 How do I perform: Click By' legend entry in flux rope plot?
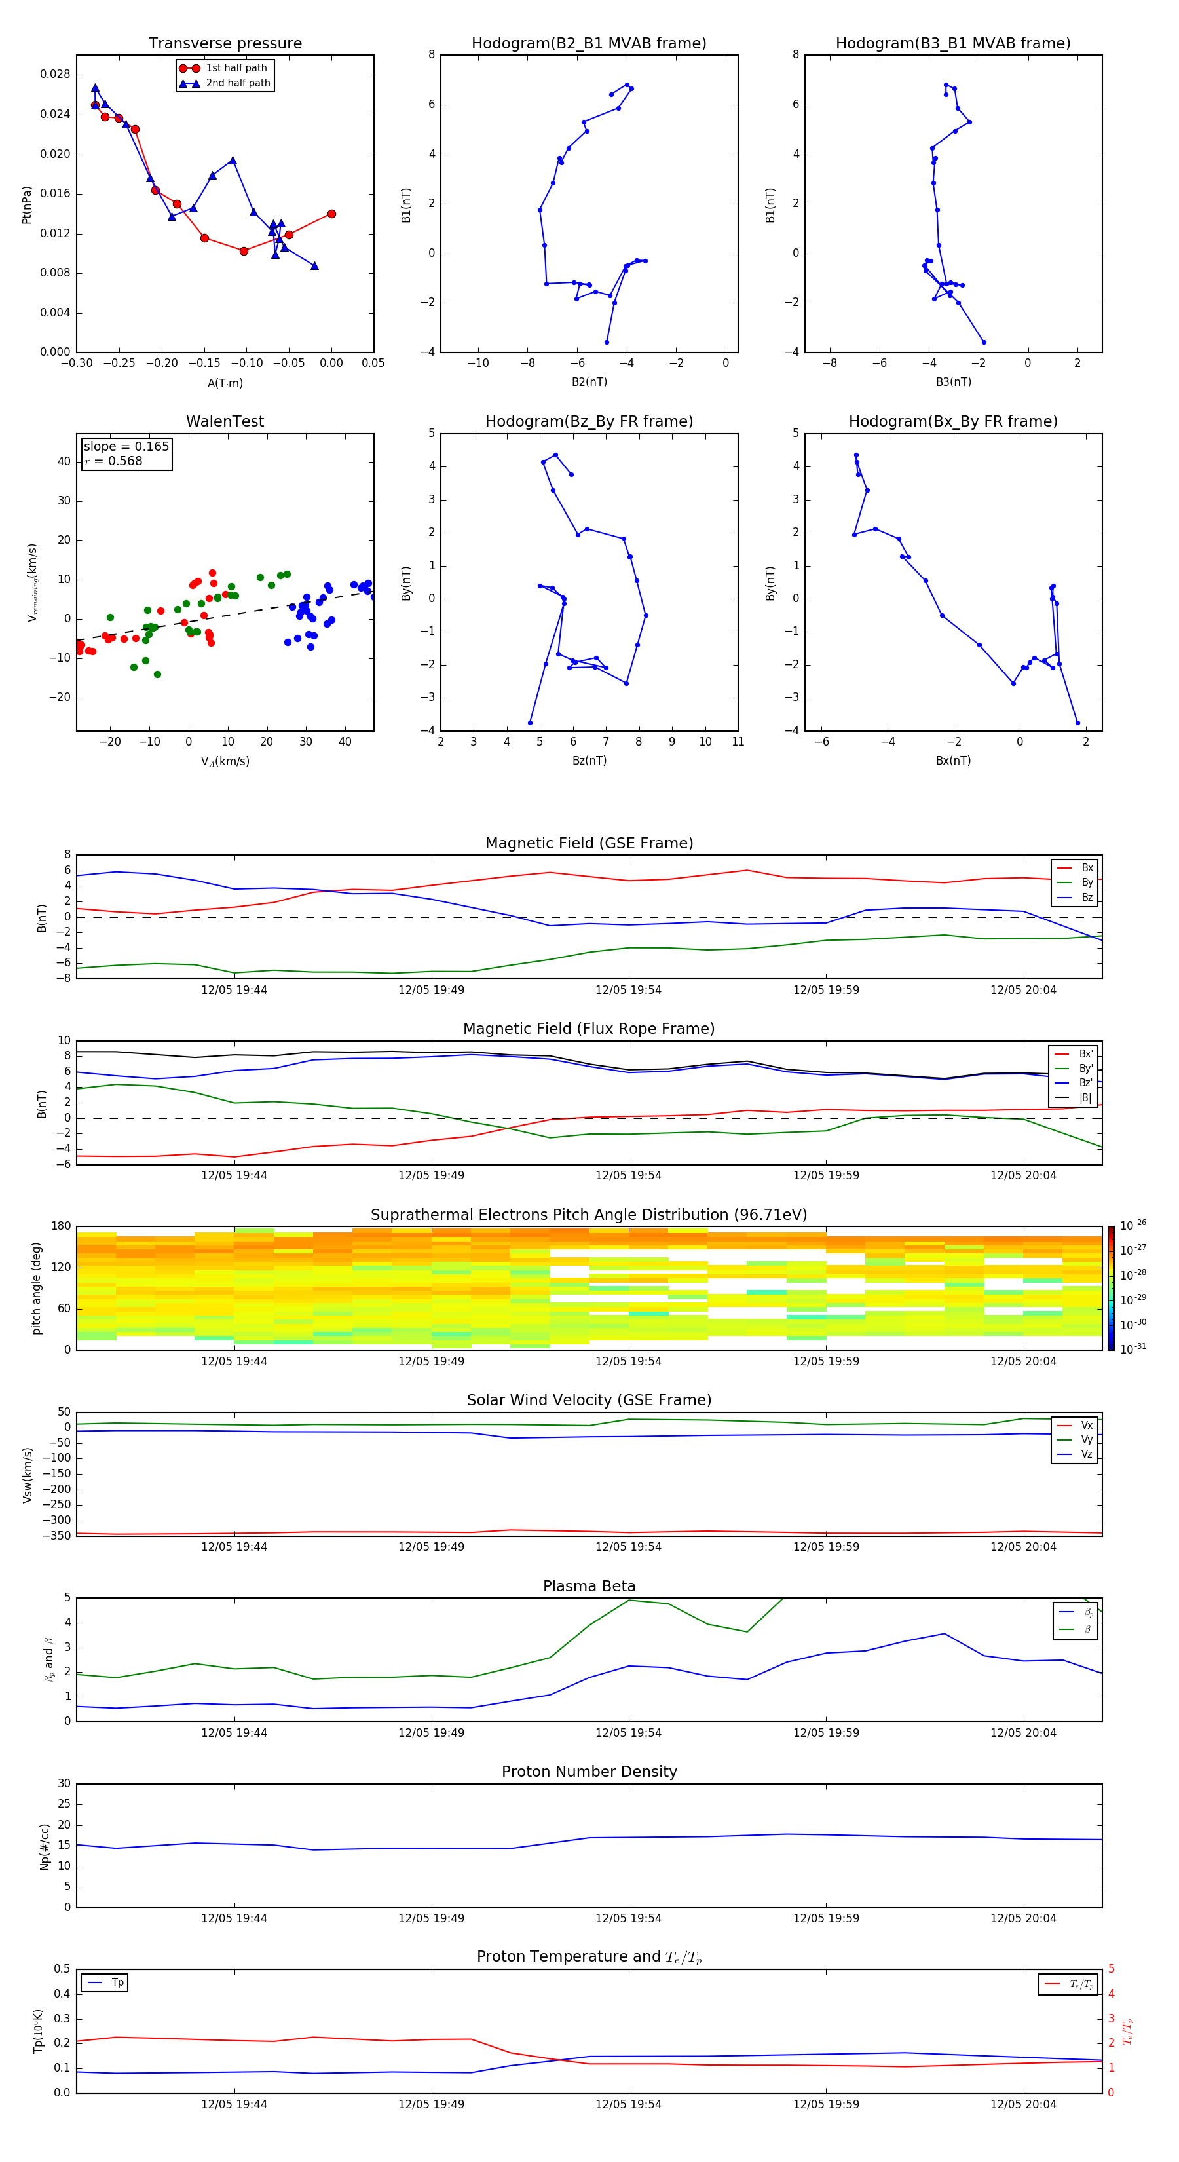(1074, 1069)
